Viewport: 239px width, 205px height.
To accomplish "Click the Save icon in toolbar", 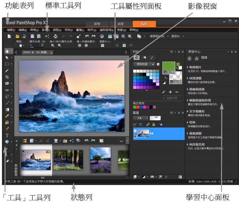I will click(32, 36).
